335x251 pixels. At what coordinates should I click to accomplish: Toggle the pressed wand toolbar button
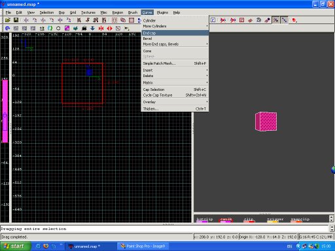coord(276,20)
